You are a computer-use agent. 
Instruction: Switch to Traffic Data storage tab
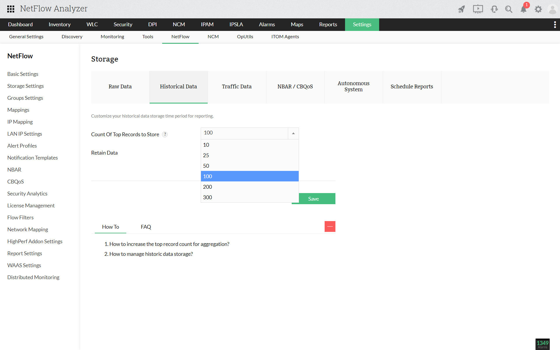point(237,86)
